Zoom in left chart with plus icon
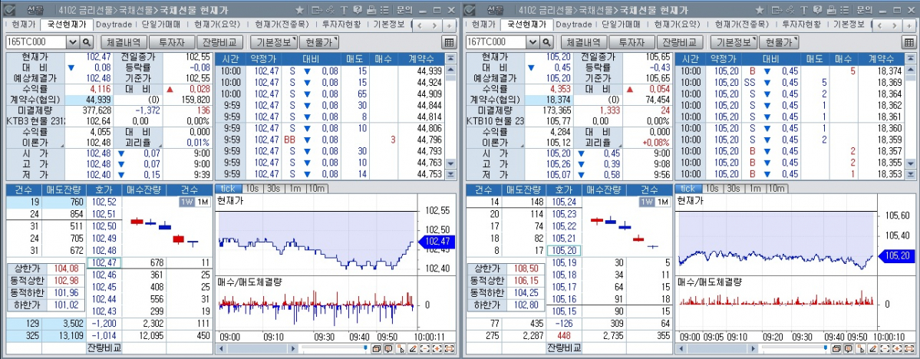This screenshot has height=359, width=920. click(x=437, y=348)
